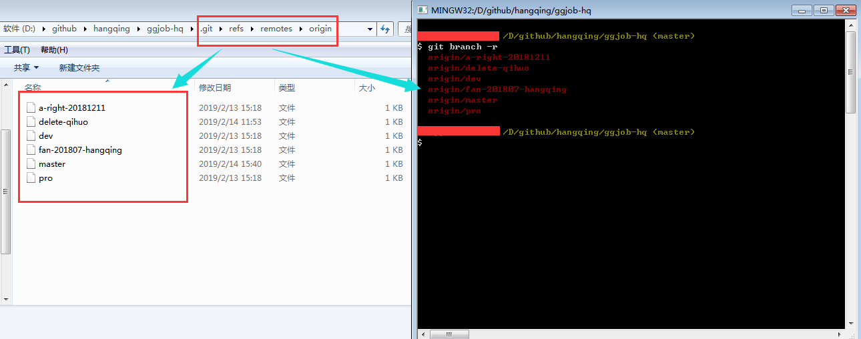
Task: Open the 帮助(H) menu
Action: (x=54, y=50)
